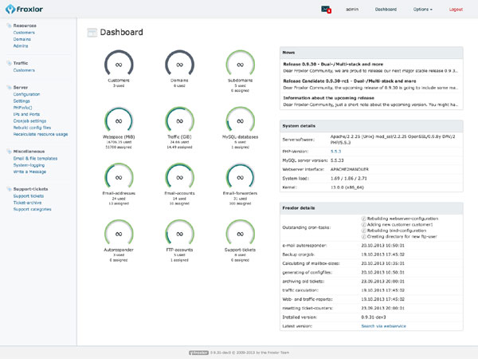Click the Traffic (GiB) gauge
This screenshot has width=478, height=359.
click(179, 120)
